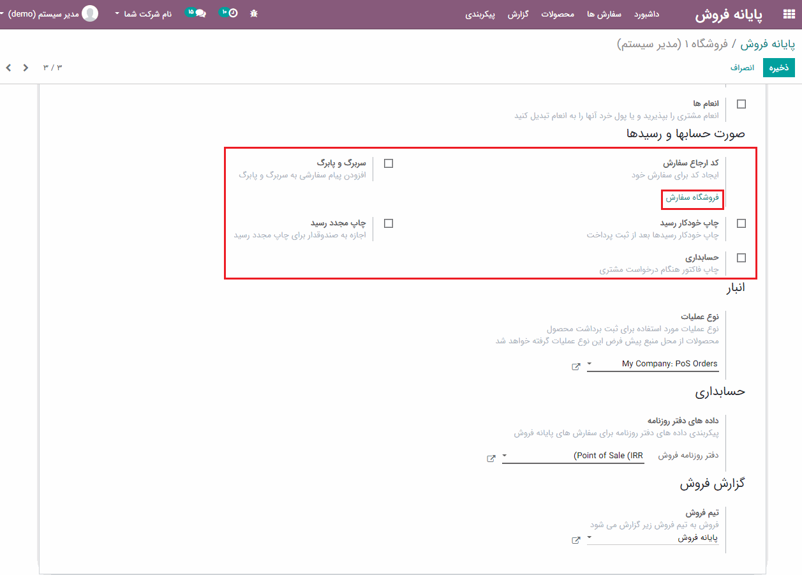Click the external link icon beside operation type
This screenshot has height=575, width=802.
576,367
